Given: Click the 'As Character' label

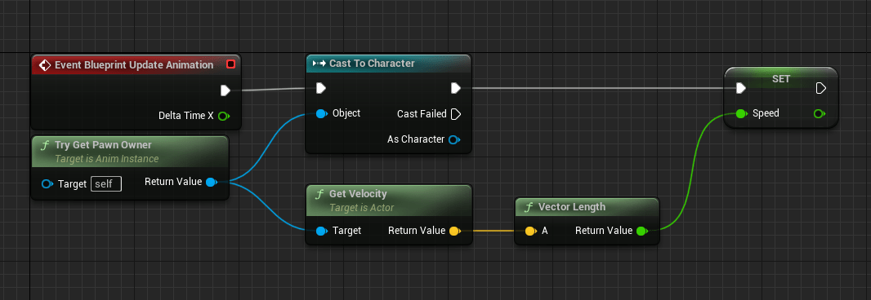Looking at the screenshot, I should click(x=416, y=139).
